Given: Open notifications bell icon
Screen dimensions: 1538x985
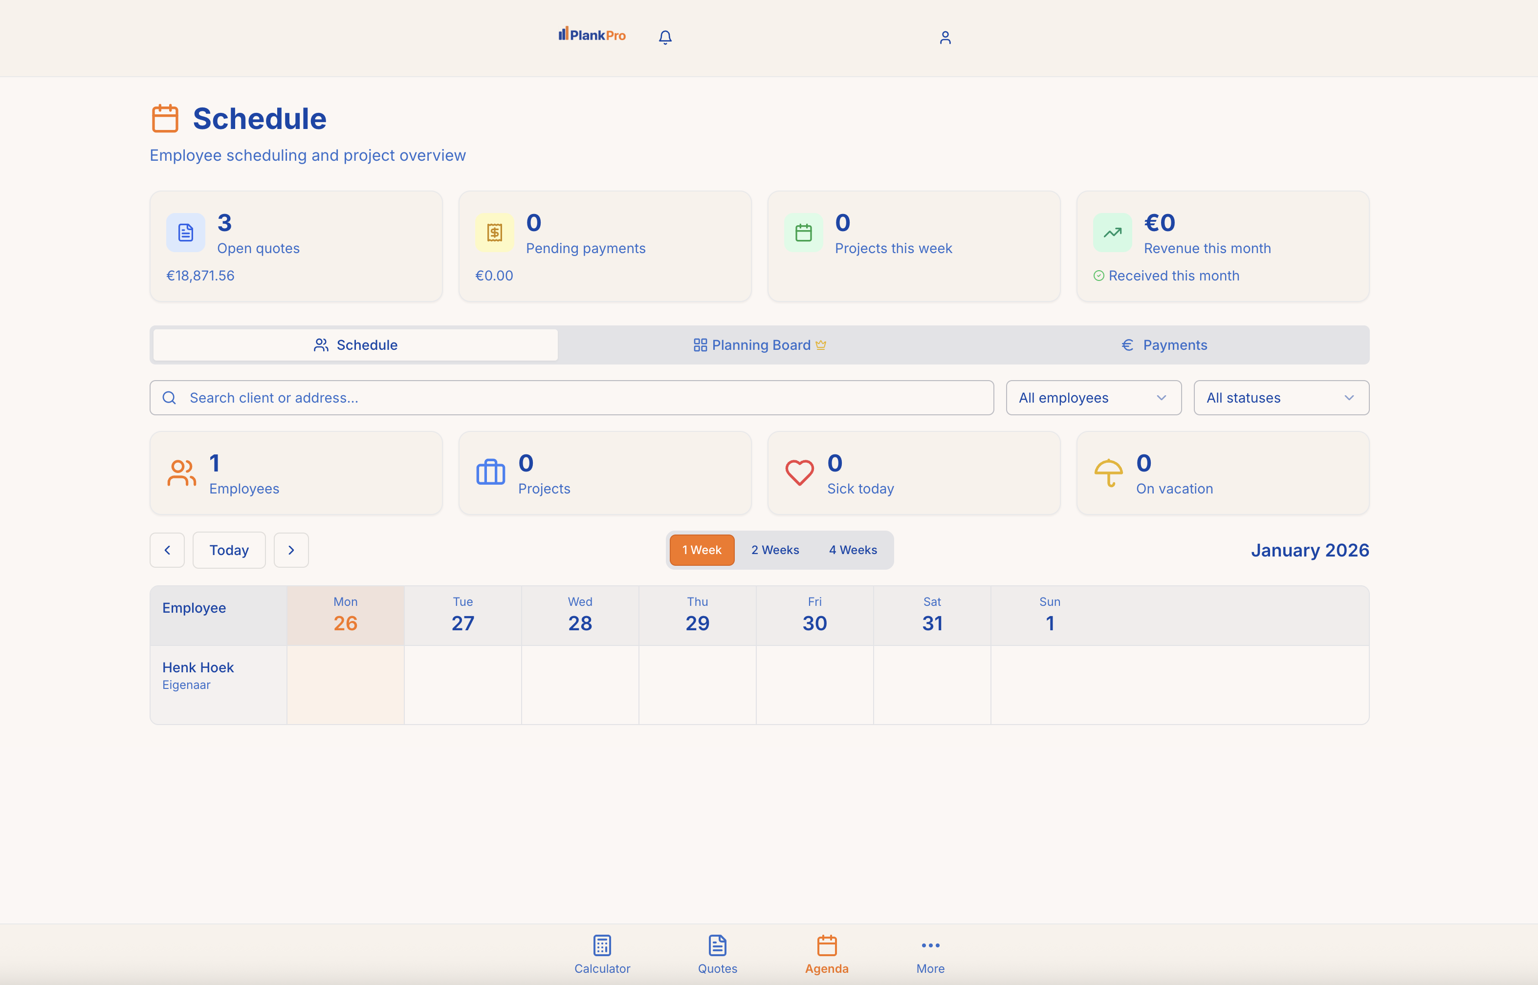Looking at the screenshot, I should coord(665,37).
